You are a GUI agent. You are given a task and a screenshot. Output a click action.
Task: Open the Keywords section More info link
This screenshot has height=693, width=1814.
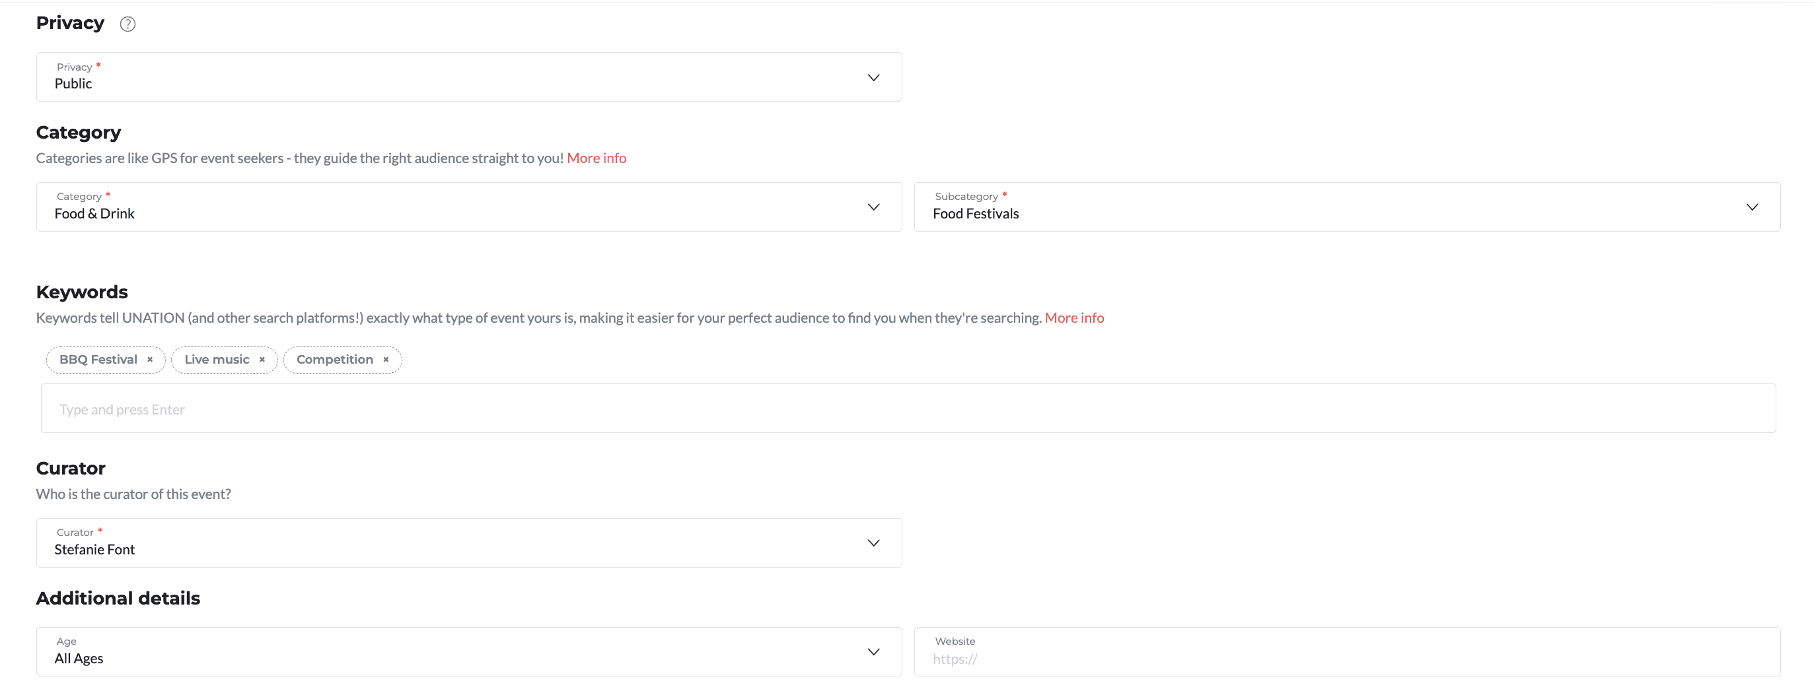click(x=1074, y=318)
